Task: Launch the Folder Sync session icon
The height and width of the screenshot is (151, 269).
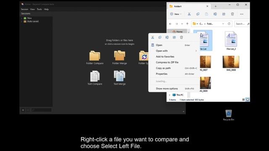Action: (144, 57)
